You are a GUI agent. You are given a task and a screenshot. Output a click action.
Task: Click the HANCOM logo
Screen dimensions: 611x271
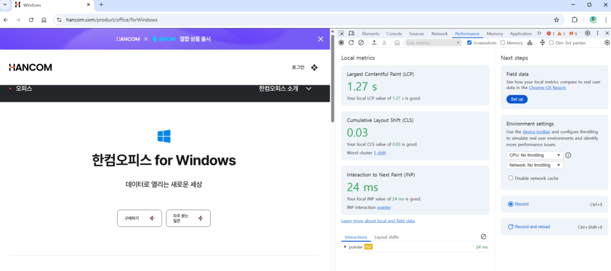click(30, 67)
